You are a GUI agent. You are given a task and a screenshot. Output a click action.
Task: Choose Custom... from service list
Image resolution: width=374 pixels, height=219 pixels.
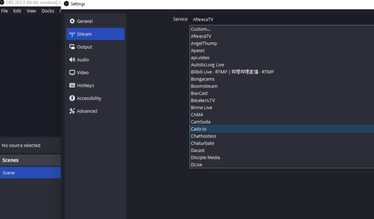coord(282,29)
